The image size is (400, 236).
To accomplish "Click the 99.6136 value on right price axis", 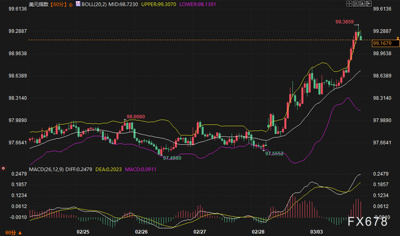I will [x=382, y=9].
